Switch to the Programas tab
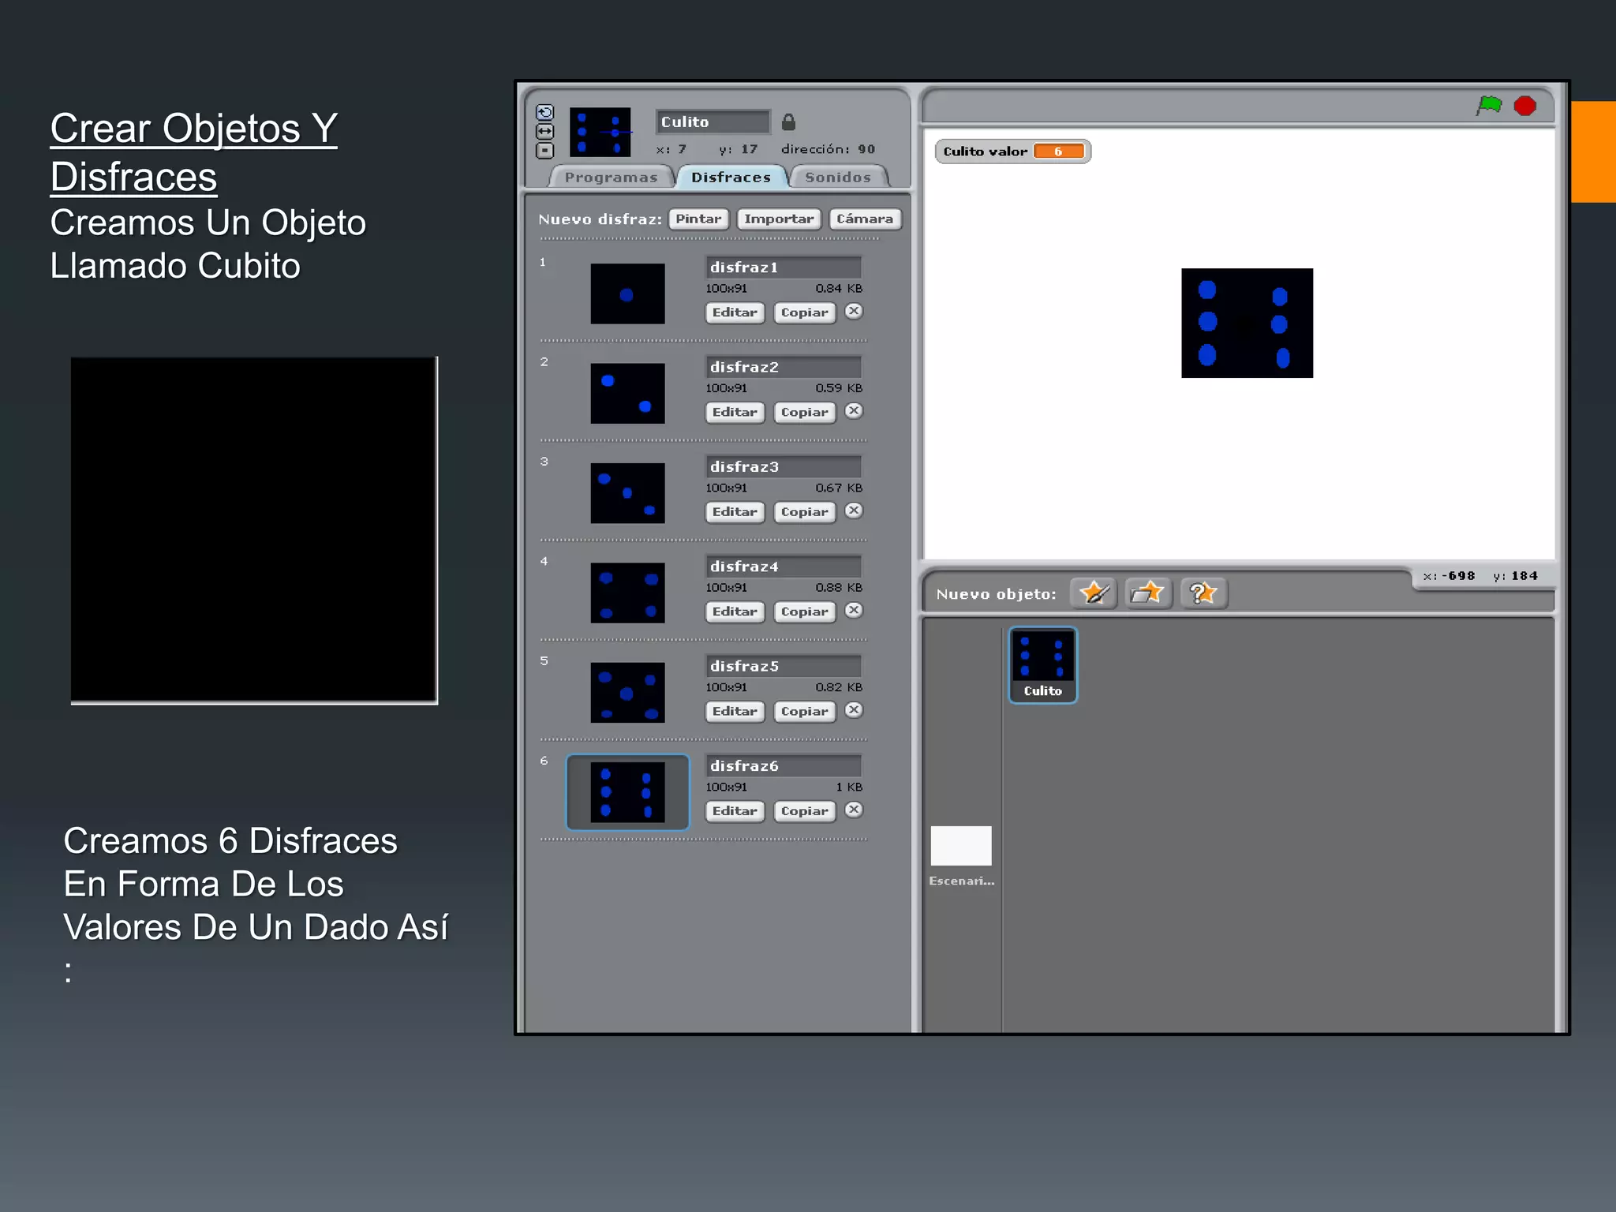The height and width of the screenshot is (1212, 1616). pos(611,178)
